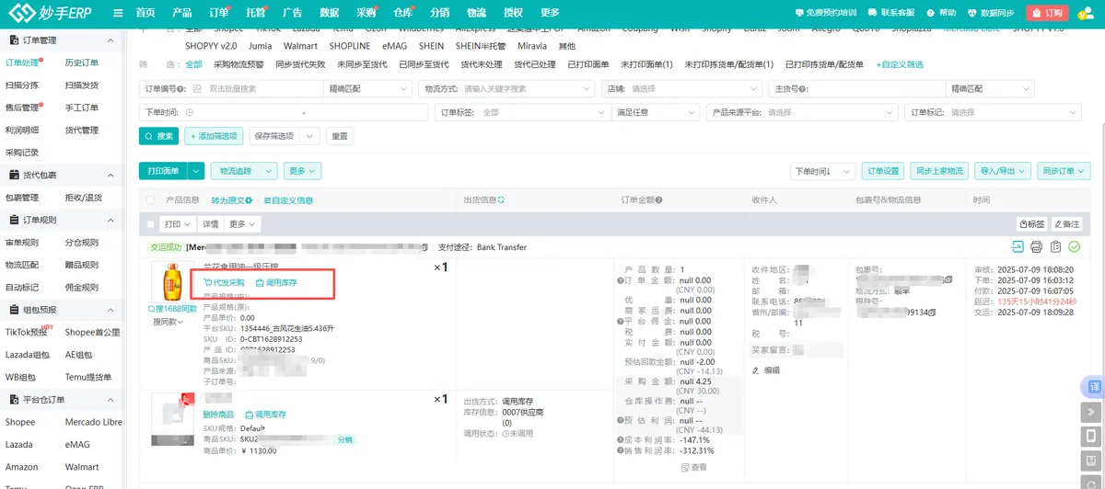Click the 搜索 search button
The height and width of the screenshot is (489, 1105).
coord(158,135)
